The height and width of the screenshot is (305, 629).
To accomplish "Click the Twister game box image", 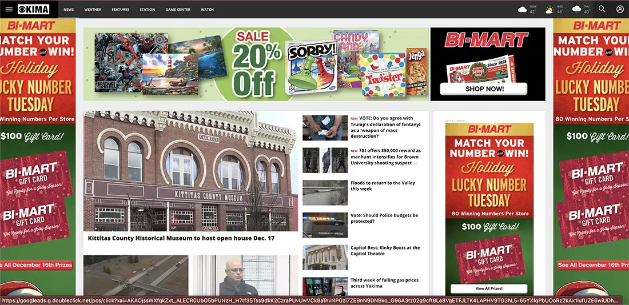I will [383, 75].
